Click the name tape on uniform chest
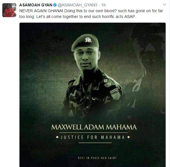This screenshot has height=167, width=170. click(x=72, y=97)
